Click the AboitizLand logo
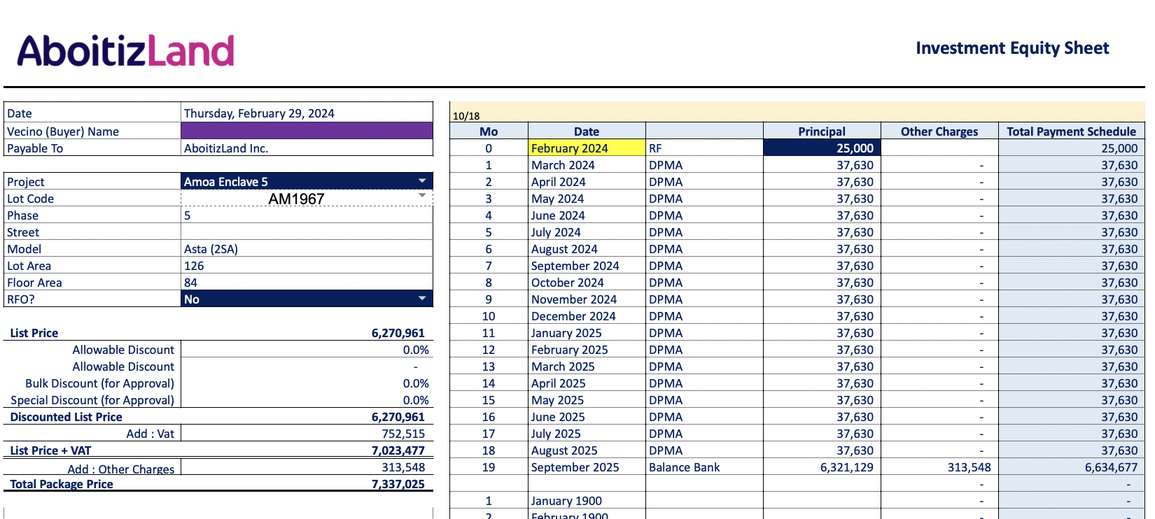1155x519 pixels. click(126, 51)
